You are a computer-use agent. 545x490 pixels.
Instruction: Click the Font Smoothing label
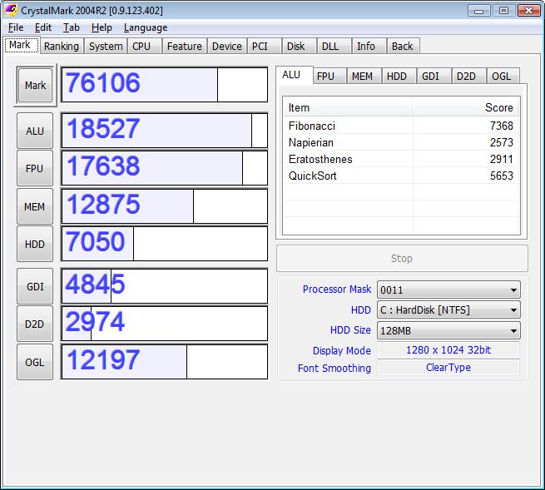tap(334, 368)
